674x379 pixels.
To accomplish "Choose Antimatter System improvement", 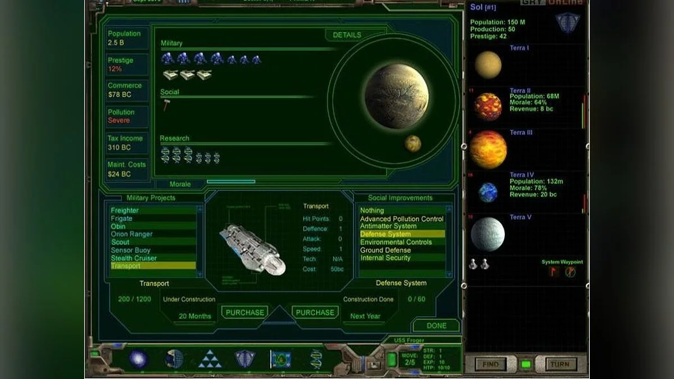I will click(x=402, y=226).
